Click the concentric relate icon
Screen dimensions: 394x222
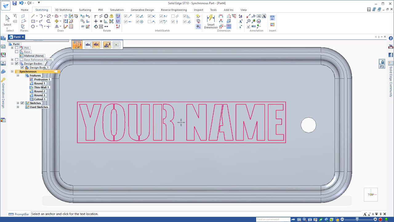(106, 16)
